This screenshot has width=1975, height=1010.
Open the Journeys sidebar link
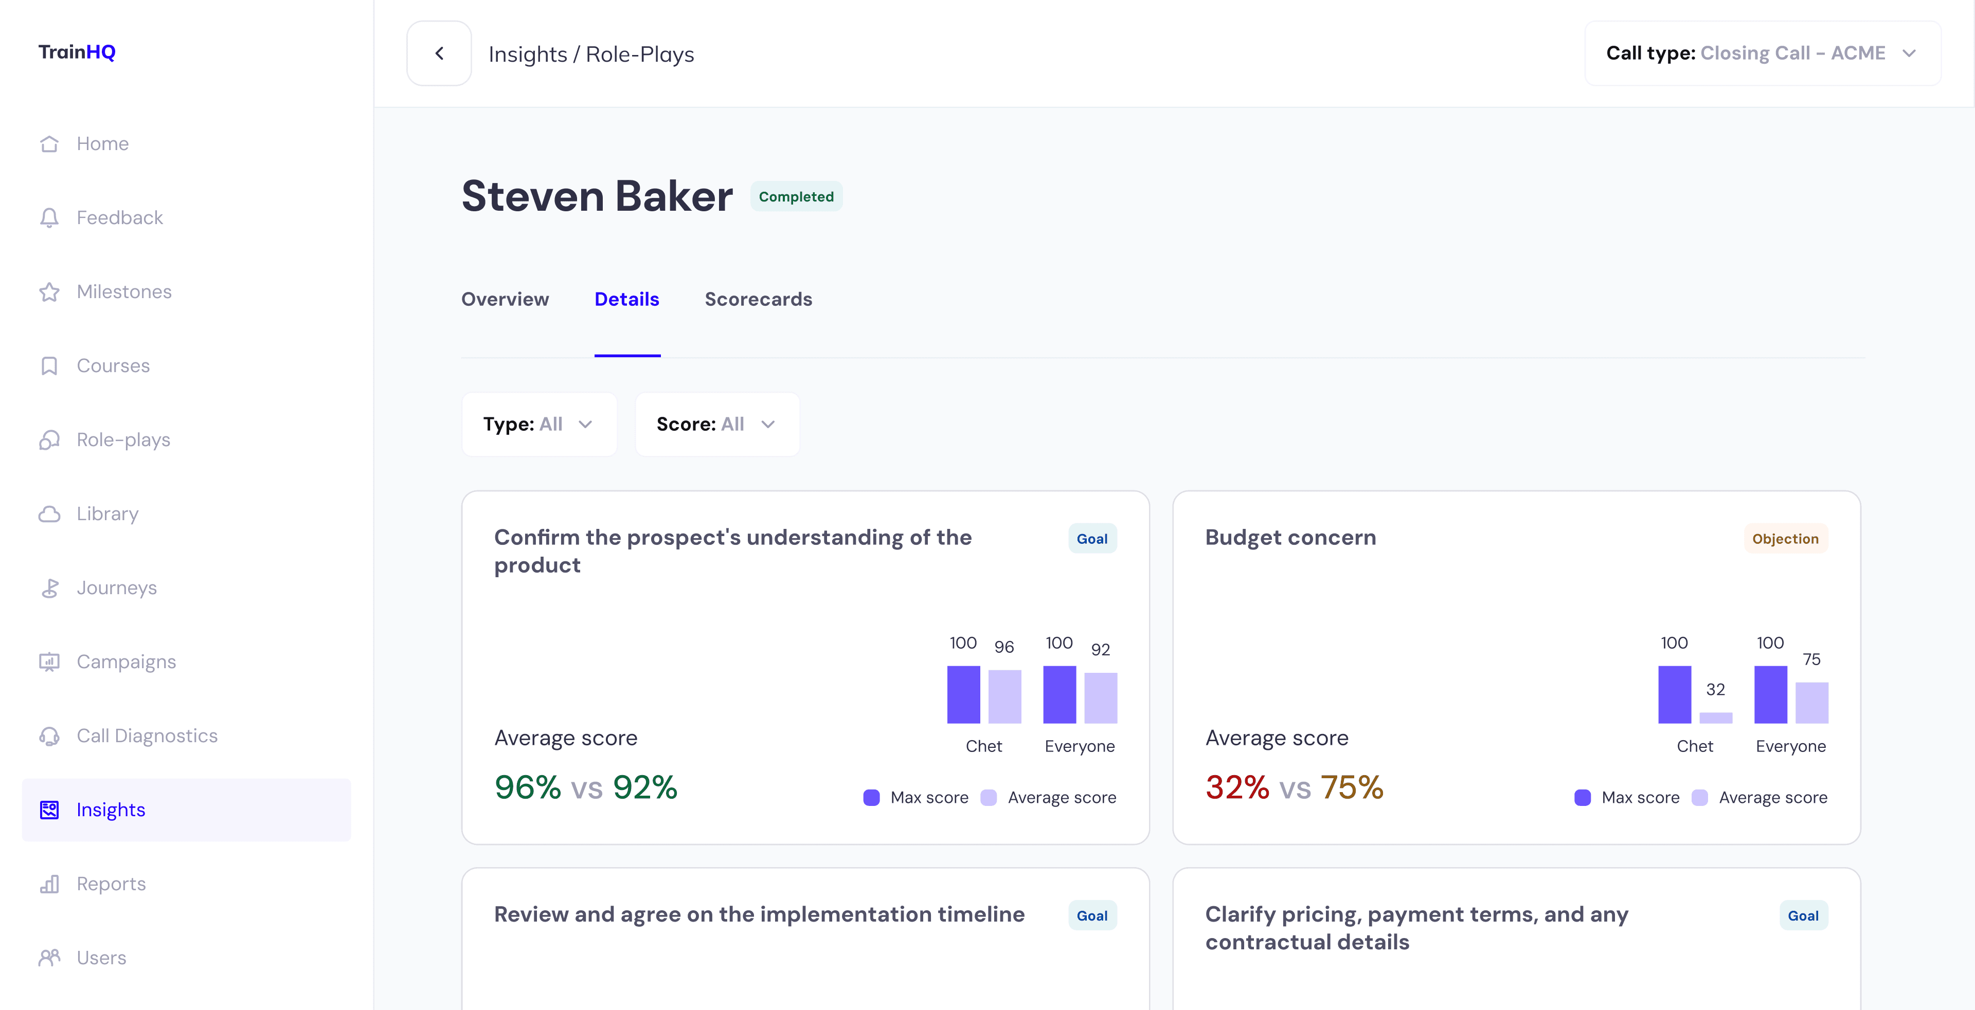pyautogui.click(x=117, y=588)
